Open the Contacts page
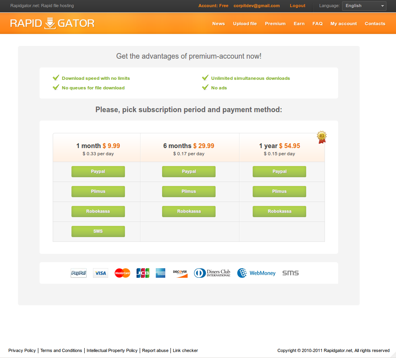The width and height of the screenshot is (396, 358). 375,24
